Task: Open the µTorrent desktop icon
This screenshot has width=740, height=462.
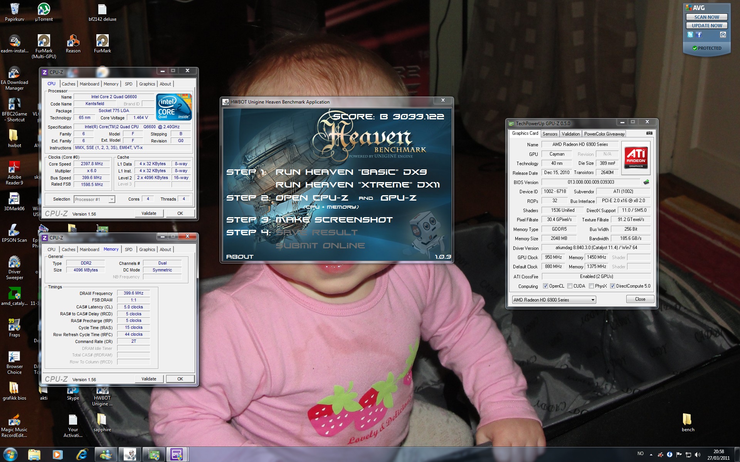Action: (x=44, y=12)
